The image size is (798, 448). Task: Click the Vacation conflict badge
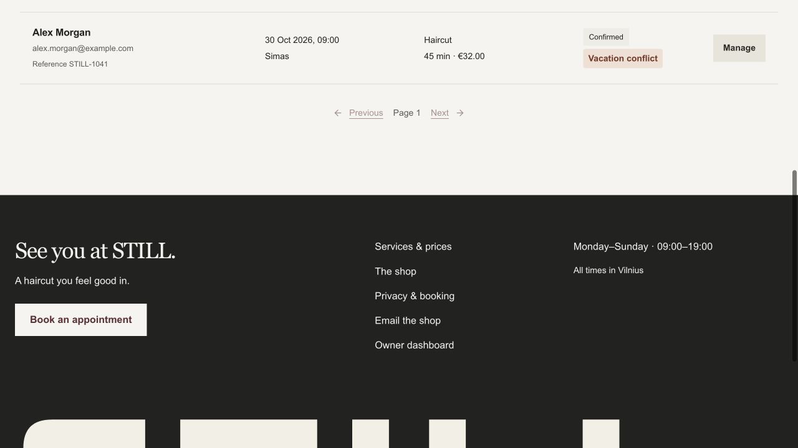pos(623,58)
